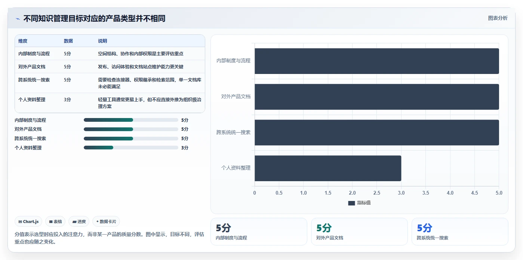Image resolution: width=523 pixels, height=260 pixels.
Task: Select table cell 跨系统统一搜索
Action: tap(34, 80)
